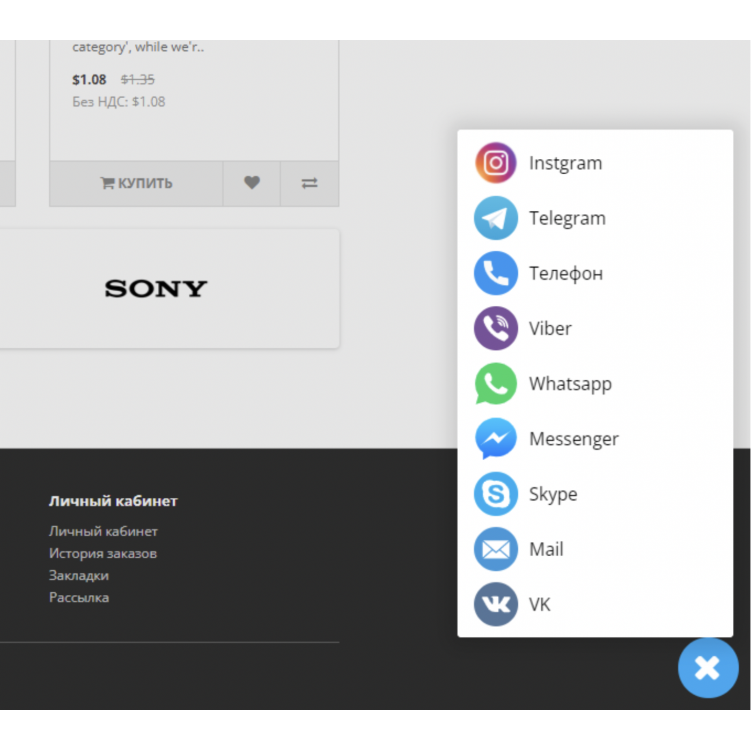Open Messenger via its lightning icon

click(x=496, y=439)
